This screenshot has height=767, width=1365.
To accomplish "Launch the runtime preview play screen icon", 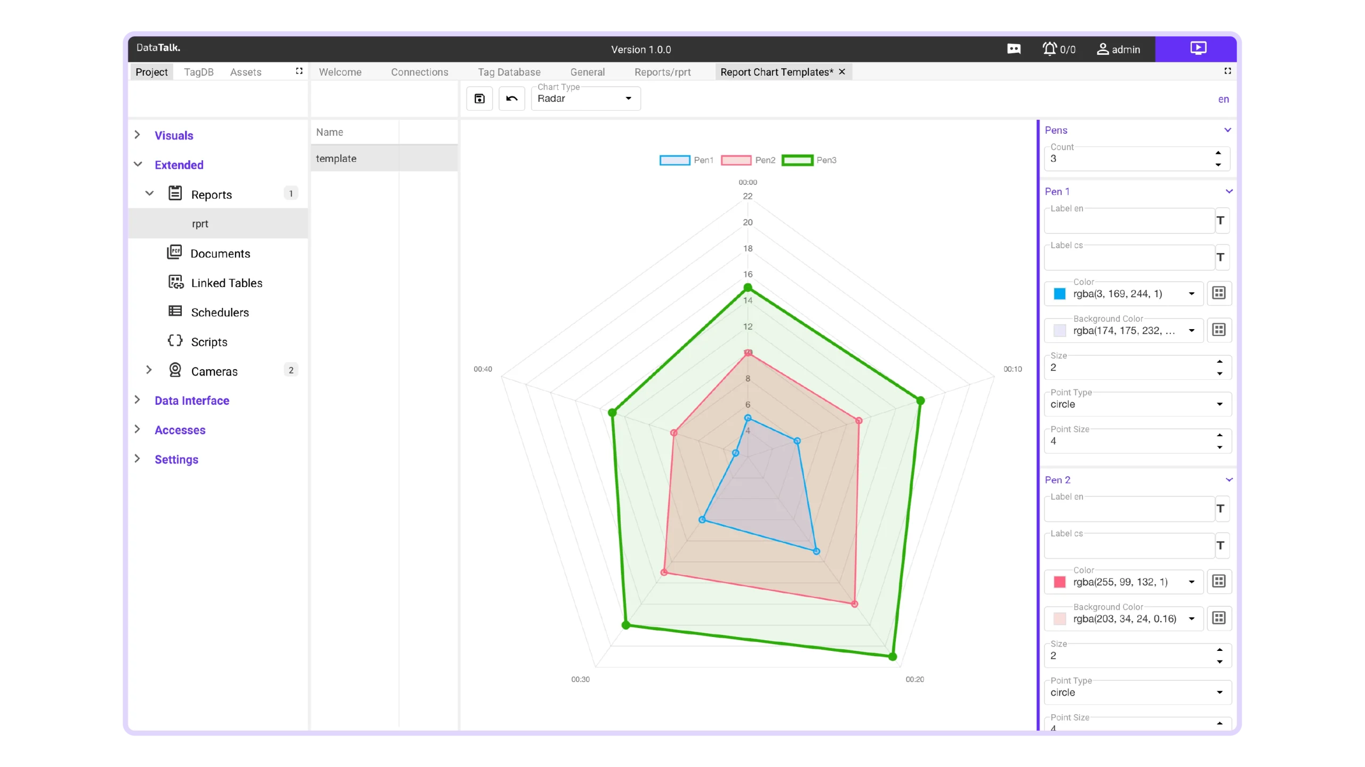I will click(x=1198, y=48).
